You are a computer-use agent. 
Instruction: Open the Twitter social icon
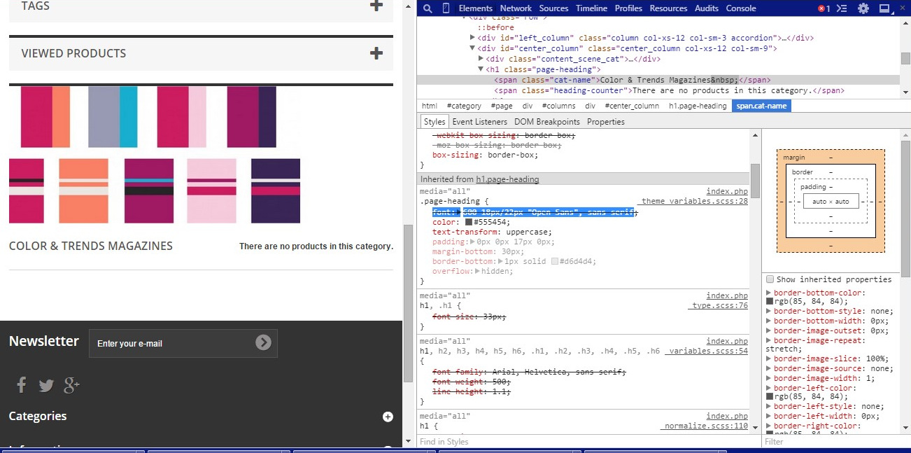[46, 385]
